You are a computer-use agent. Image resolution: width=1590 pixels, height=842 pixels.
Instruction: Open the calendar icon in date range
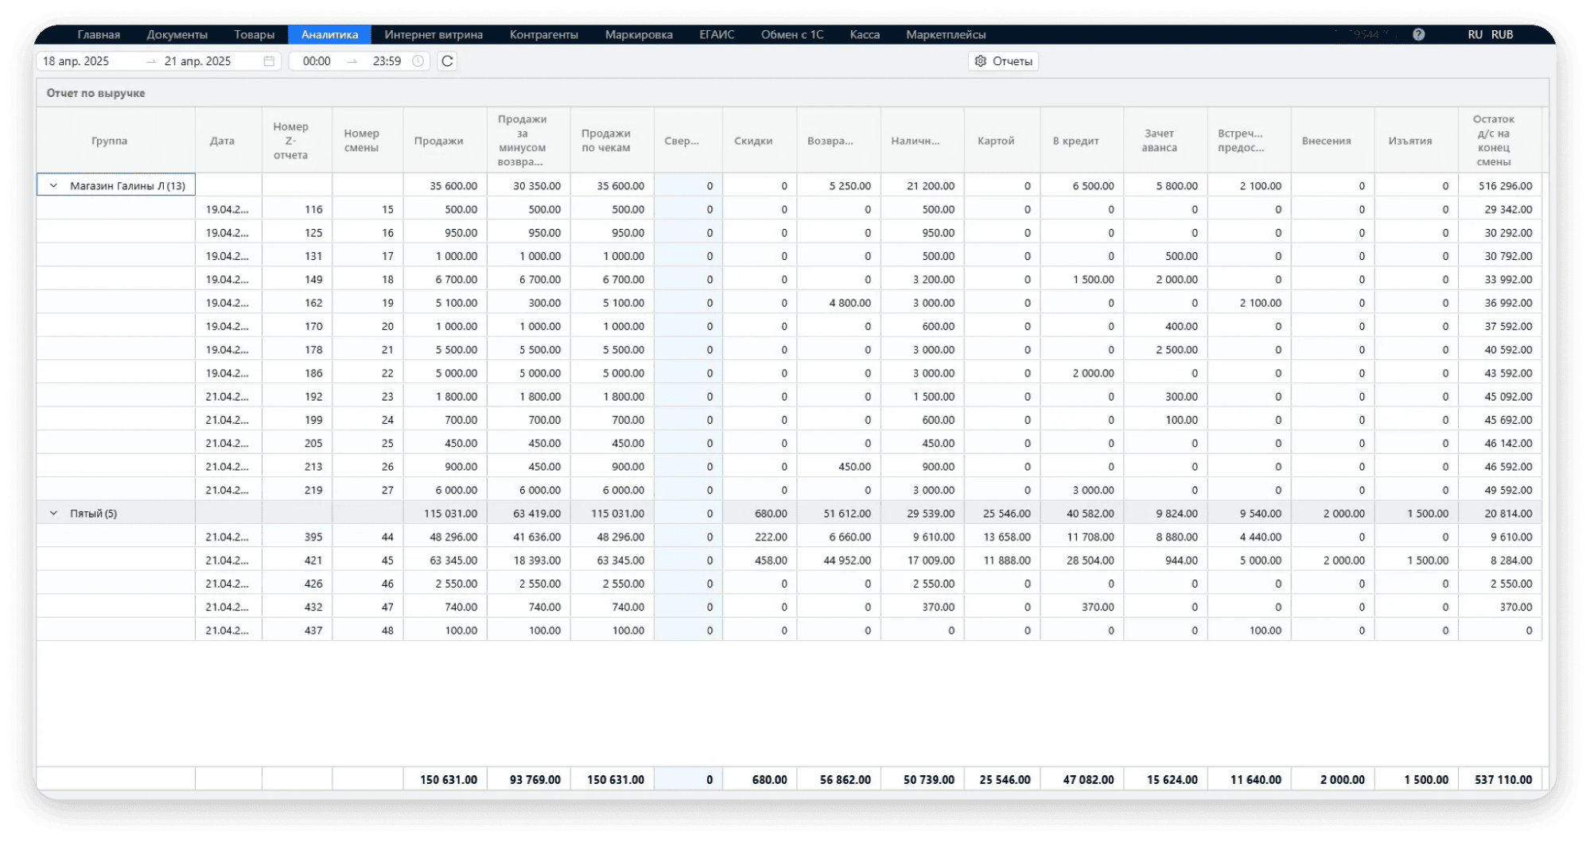tap(269, 61)
